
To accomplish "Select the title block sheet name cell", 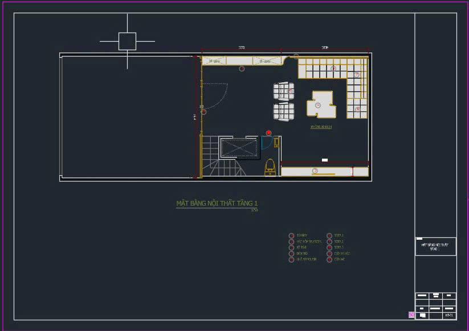I will (435, 247).
